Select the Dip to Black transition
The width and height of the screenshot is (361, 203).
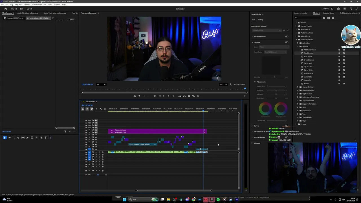pos(308,63)
